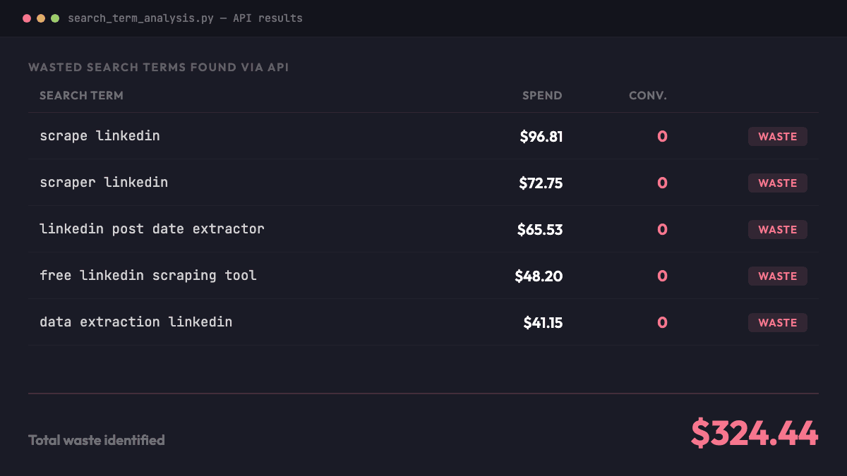Select the 'scraper linkedin' search term row
The width and height of the screenshot is (847, 476).
[x=104, y=183]
